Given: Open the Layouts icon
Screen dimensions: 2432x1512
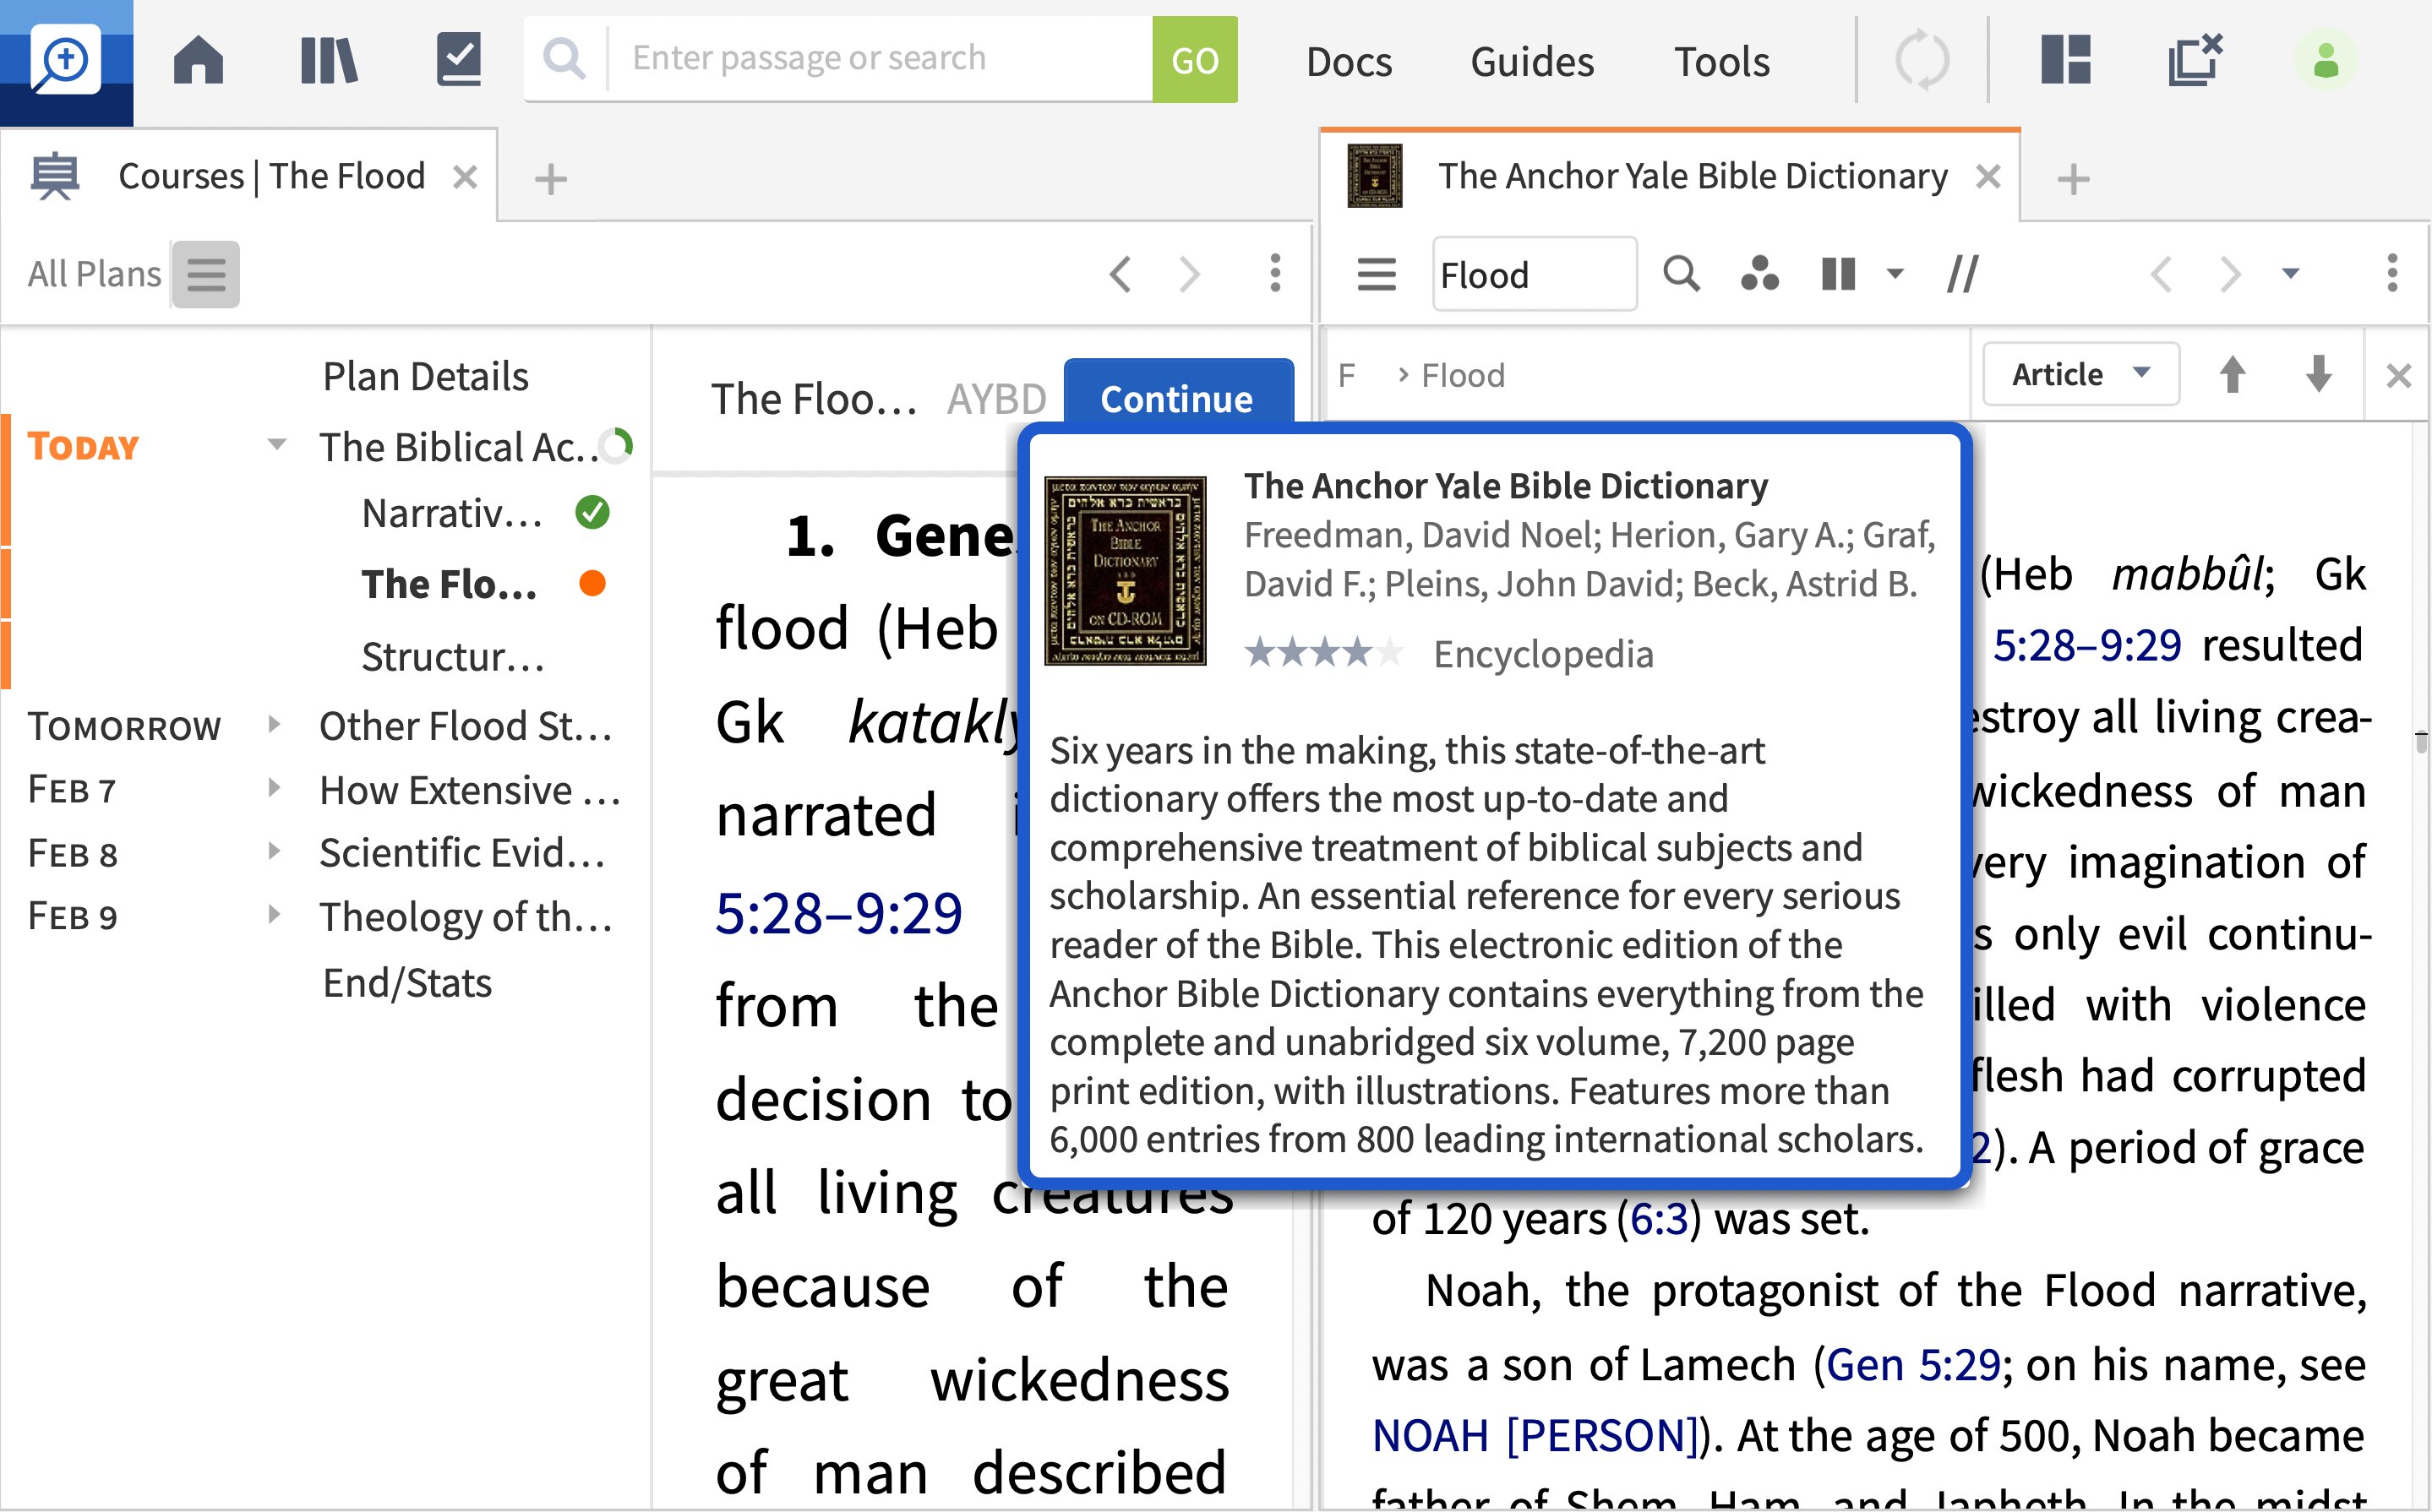Looking at the screenshot, I should pyautogui.click(x=2066, y=60).
